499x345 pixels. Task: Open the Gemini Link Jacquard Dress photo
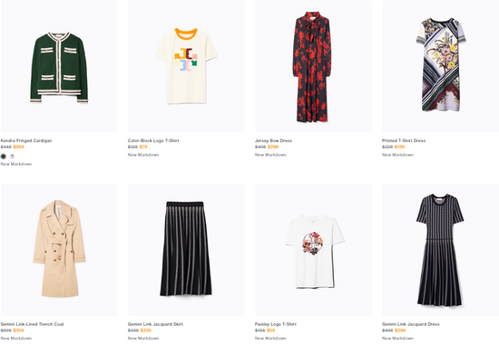440,250
